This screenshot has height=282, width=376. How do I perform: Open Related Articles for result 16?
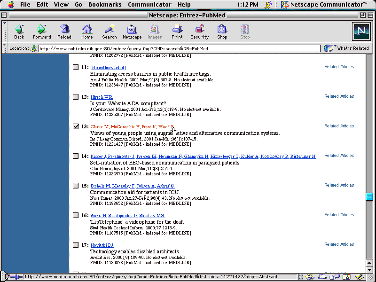pyautogui.click(x=339, y=215)
